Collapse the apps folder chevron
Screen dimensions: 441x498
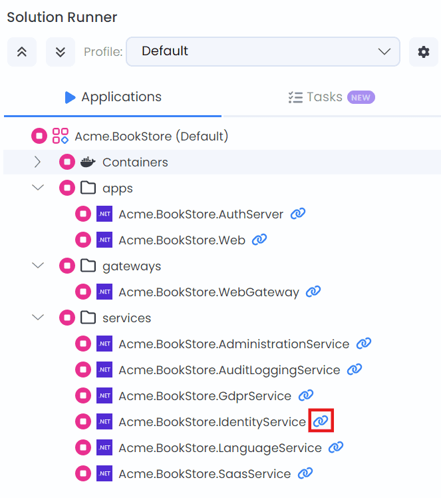(x=38, y=188)
